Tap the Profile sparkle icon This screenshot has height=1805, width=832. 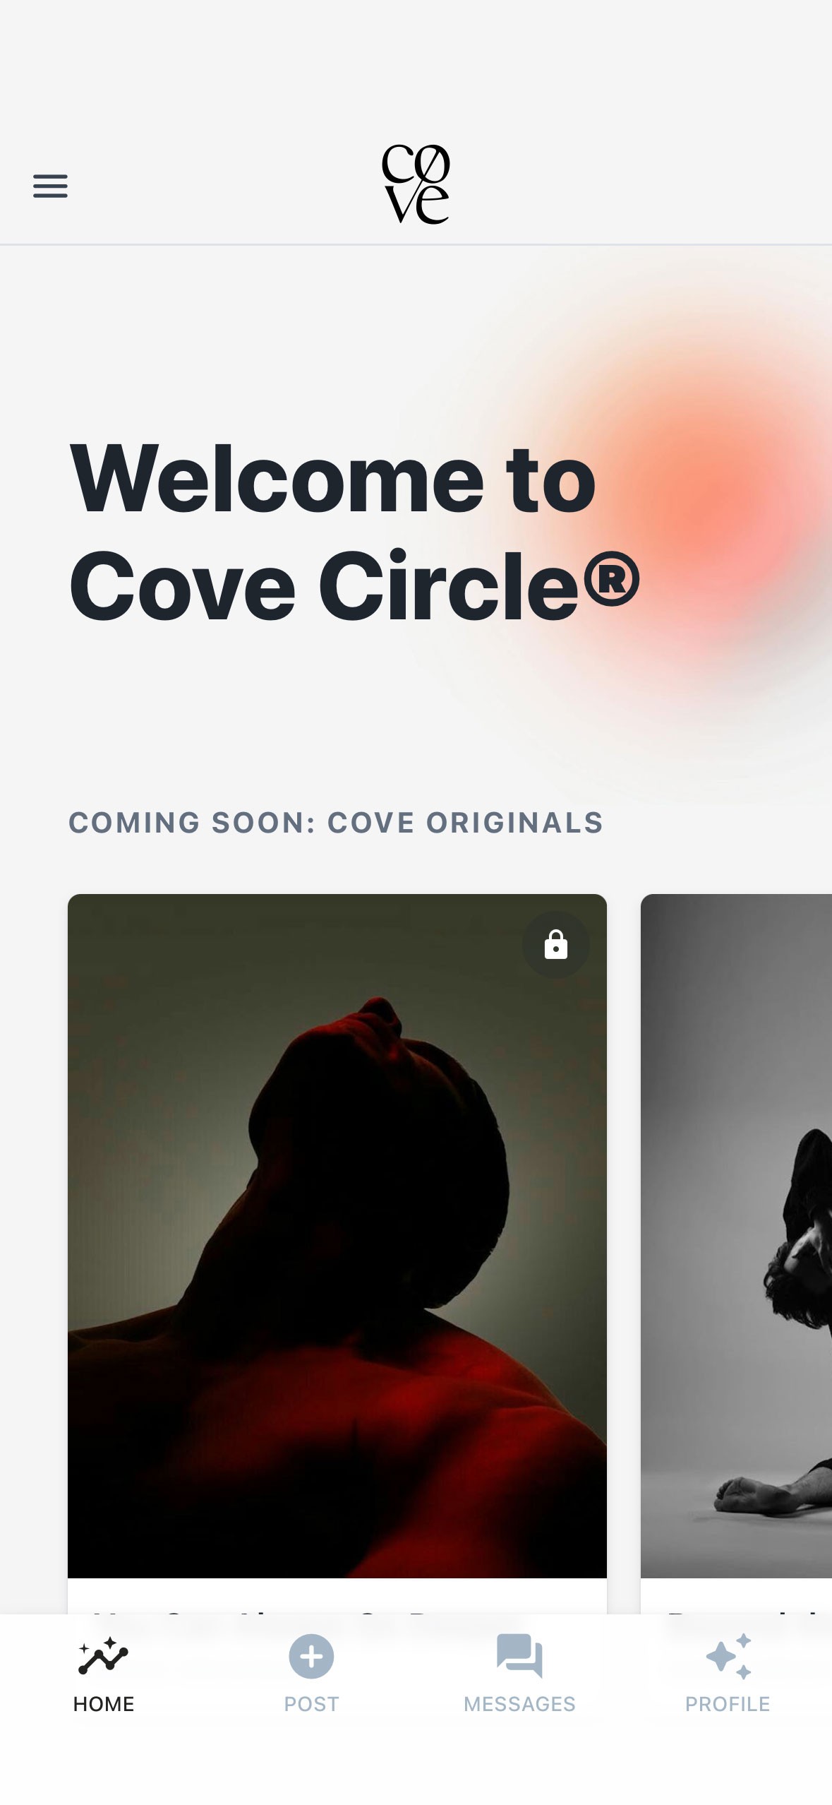(728, 1656)
